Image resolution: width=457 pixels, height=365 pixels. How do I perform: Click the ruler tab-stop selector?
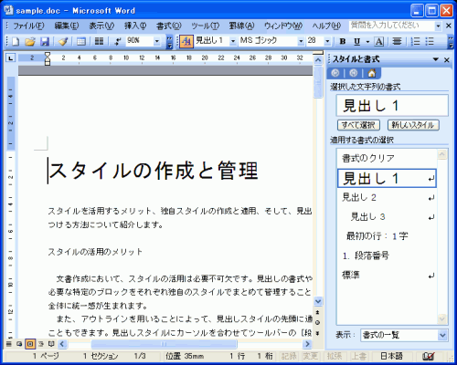pos(11,57)
